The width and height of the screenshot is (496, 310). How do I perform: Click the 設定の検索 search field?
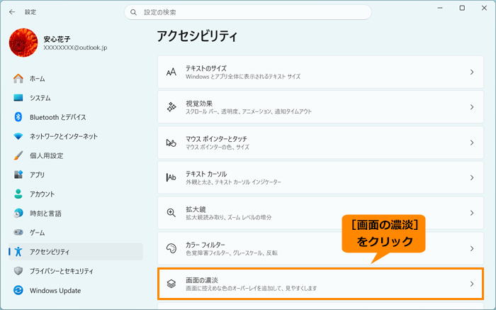(x=248, y=12)
